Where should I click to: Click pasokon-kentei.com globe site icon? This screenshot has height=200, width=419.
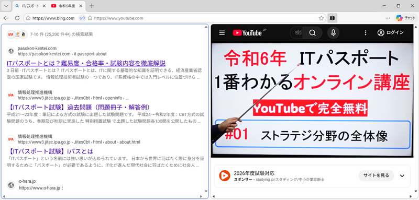[x=11, y=51]
